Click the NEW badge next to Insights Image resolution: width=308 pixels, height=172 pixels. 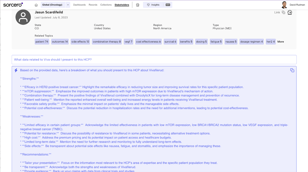tap(168, 5)
